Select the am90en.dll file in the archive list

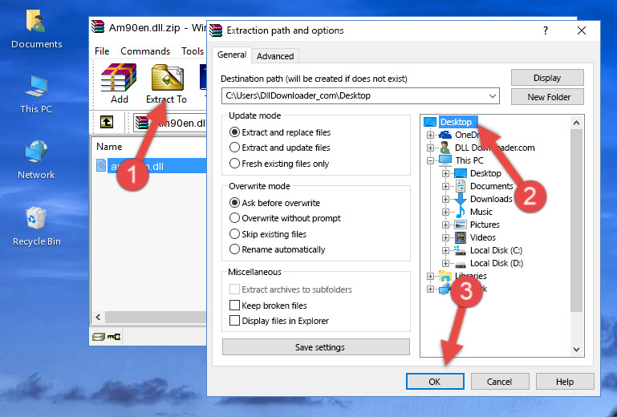tap(152, 166)
